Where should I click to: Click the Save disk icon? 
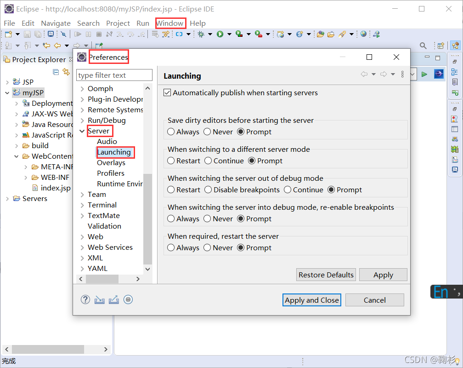click(27, 34)
